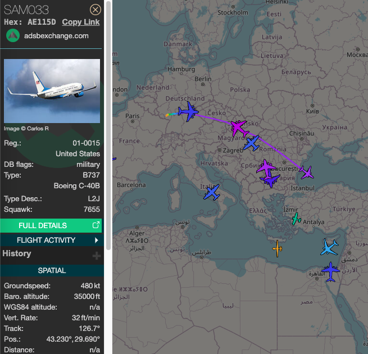The image size is (368, 354).
Task: Close the SAM033 aircraft info panel
Action: coord(96,10)
